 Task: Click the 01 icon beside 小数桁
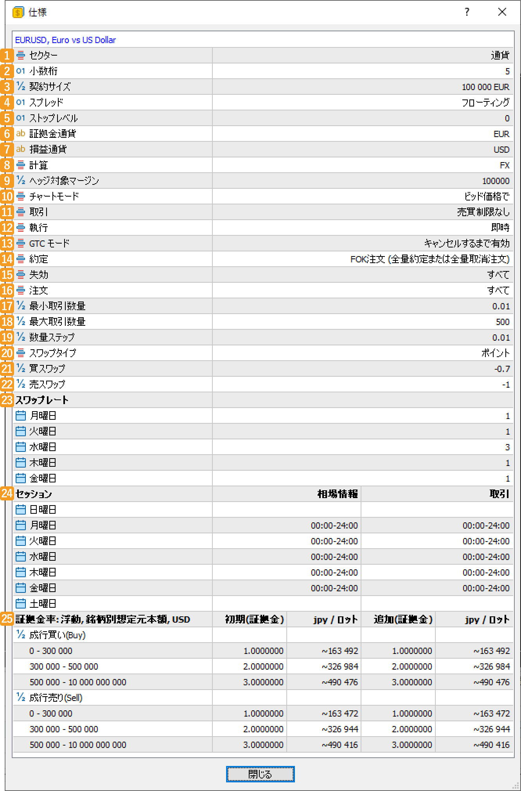(21, 71)
